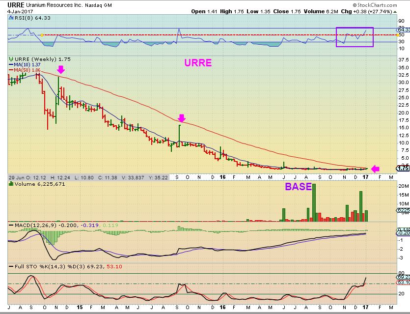Click the Close 1.75 value in header

point(287,11)
